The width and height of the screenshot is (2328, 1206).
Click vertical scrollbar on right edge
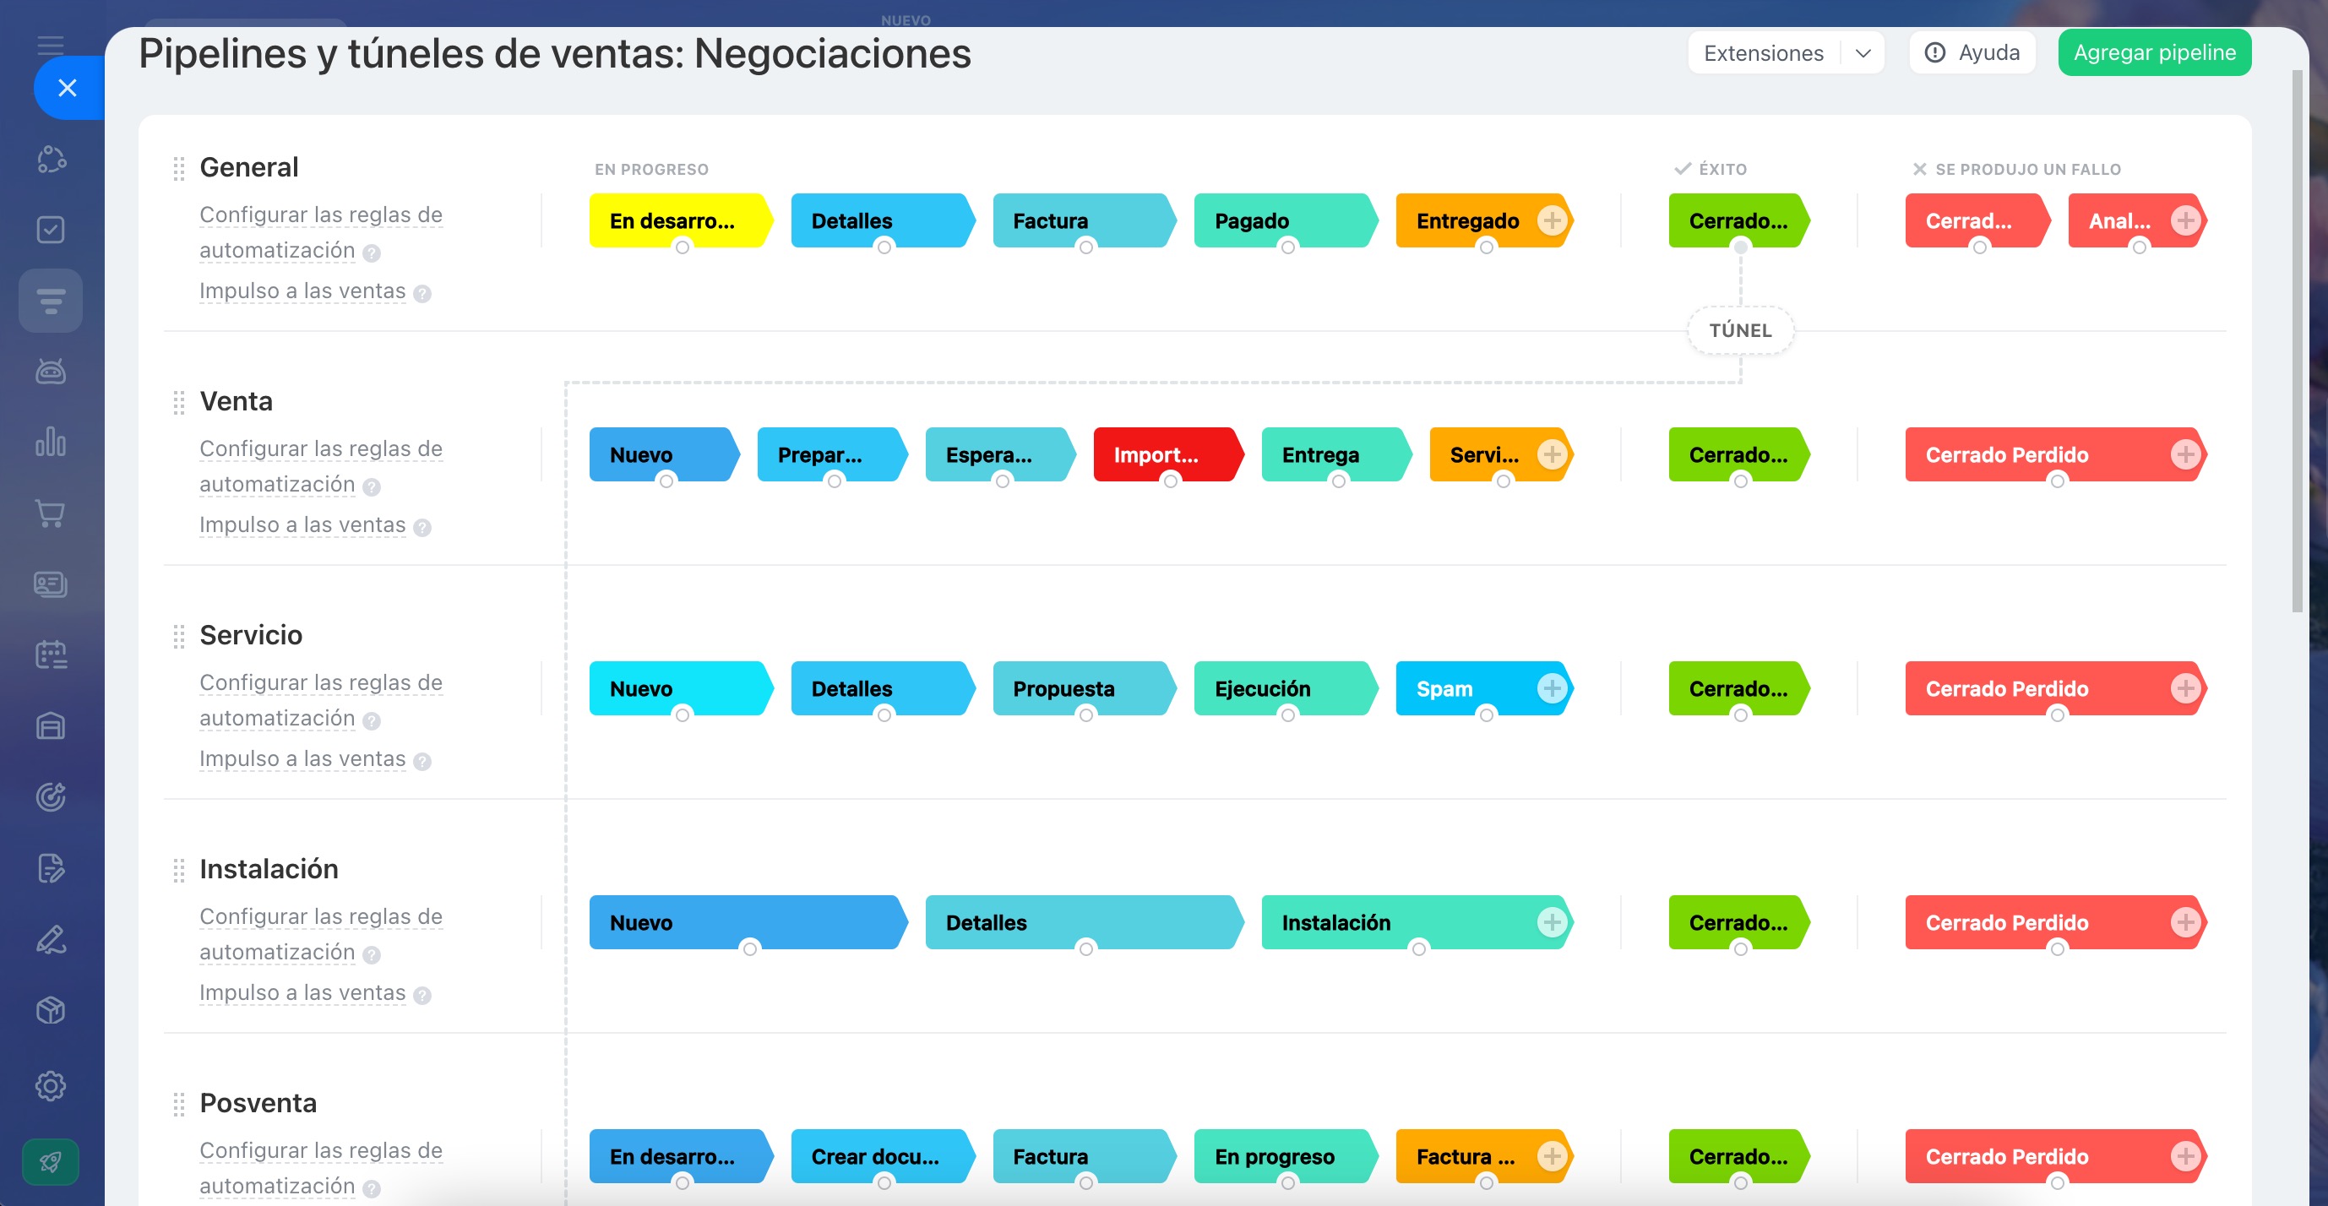[x=2298, y=343]
